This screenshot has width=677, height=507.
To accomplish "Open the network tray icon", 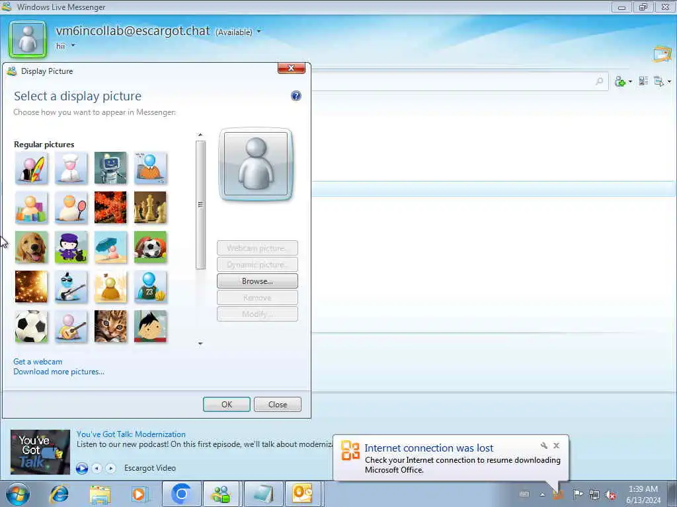I will click(x=594, y=494).
